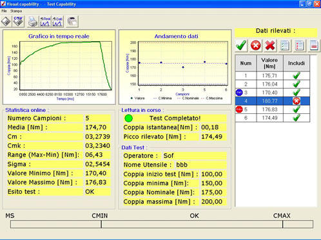Select the value cell 170,40
Screen dimensions: 321x240
(269, 93)
